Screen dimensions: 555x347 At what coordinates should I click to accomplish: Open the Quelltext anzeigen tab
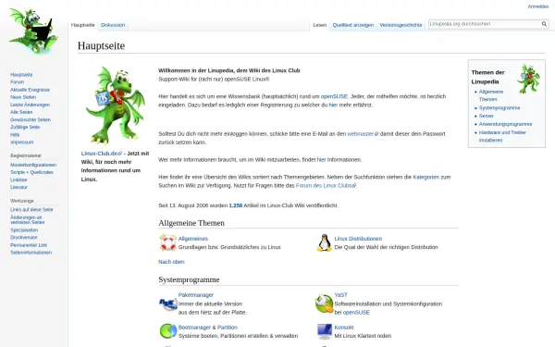[353, 25]
